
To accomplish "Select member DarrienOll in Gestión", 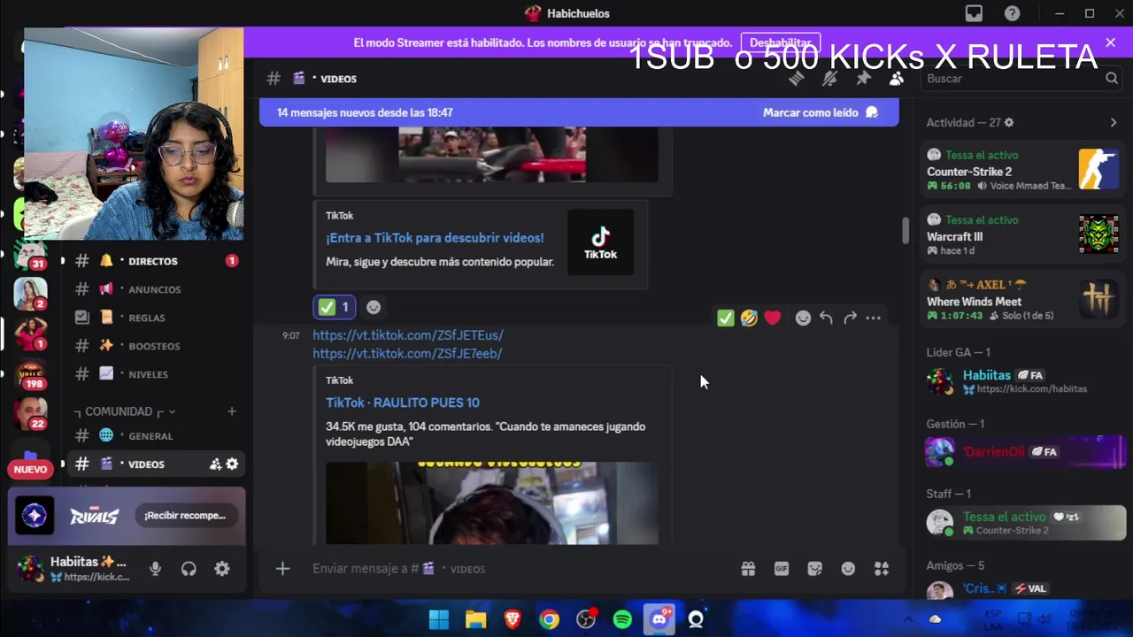I will coord(1022,452).
